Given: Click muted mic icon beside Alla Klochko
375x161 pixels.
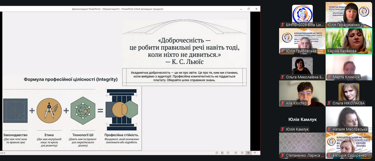Looking at the screenshot, I should point(283,103).
